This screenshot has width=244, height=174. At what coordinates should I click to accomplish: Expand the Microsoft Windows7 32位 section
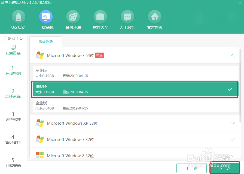click(x=233, y=140)
